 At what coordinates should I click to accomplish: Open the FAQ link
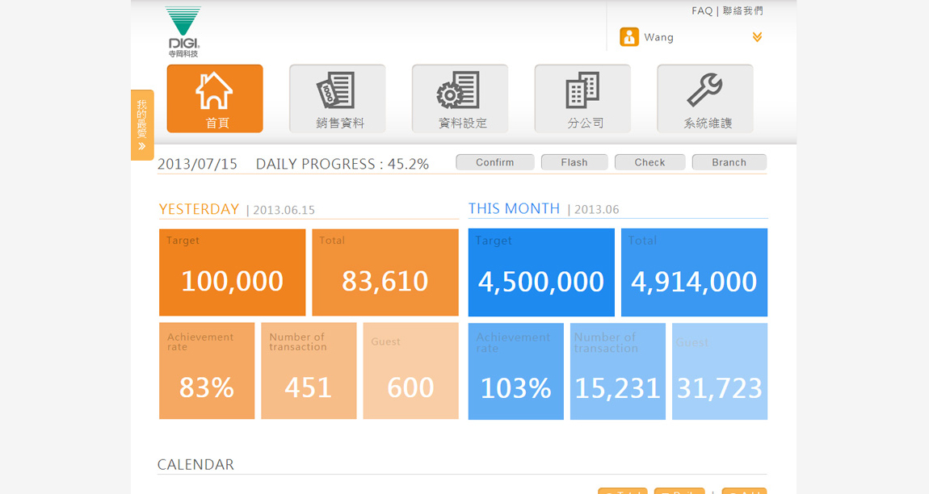pyautogui.click(x=702, y=11)
